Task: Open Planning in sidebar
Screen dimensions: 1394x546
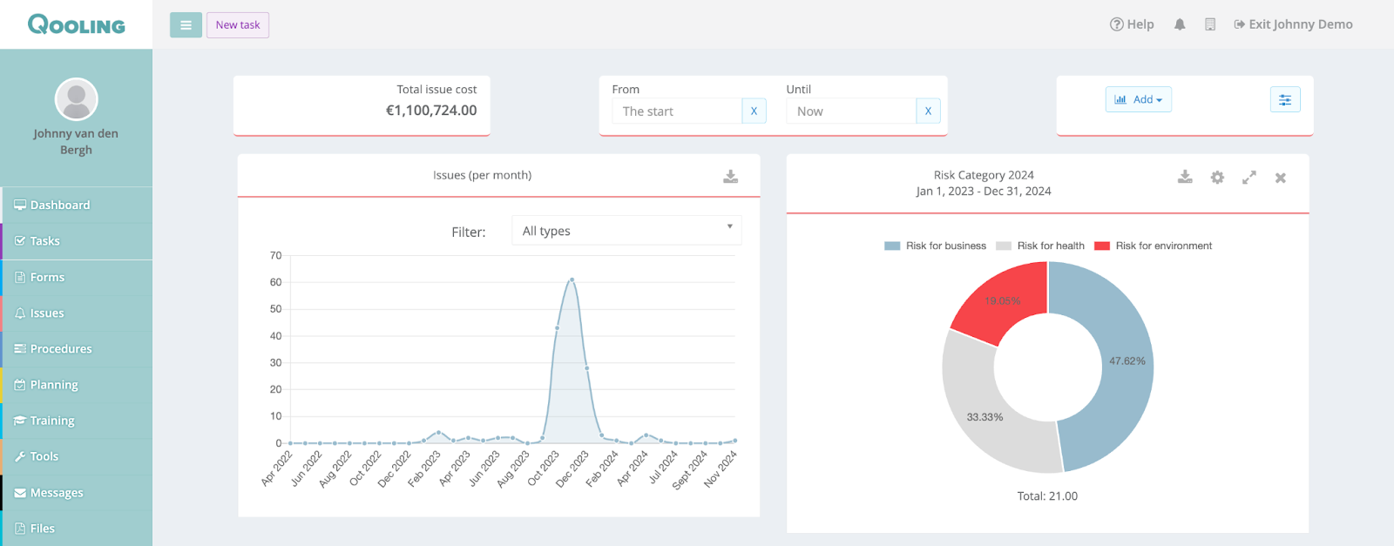Action: pos(77,385)
